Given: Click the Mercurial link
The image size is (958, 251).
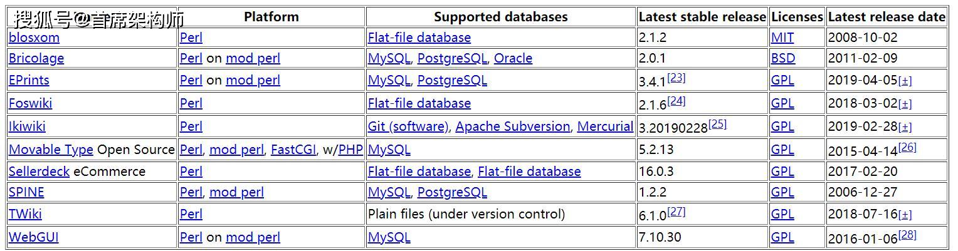Looking at the screenshot, I should click(605, 126).
